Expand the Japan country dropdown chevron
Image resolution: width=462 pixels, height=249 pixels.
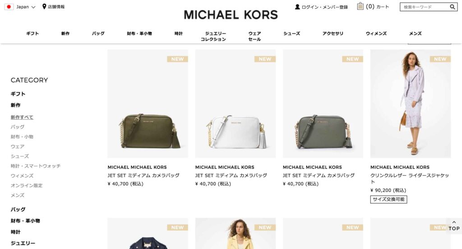point(33,7)
